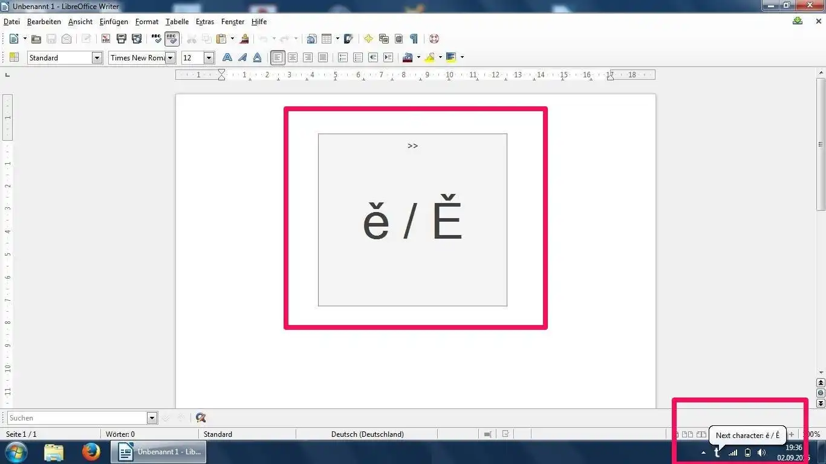Screen dimensions: 826x464
Task: Expand the Background Color arrow
Action: click(x=462, y=57)
